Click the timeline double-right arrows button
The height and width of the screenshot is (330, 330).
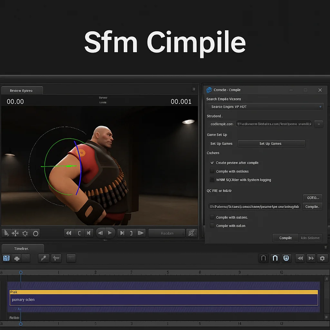311,258
